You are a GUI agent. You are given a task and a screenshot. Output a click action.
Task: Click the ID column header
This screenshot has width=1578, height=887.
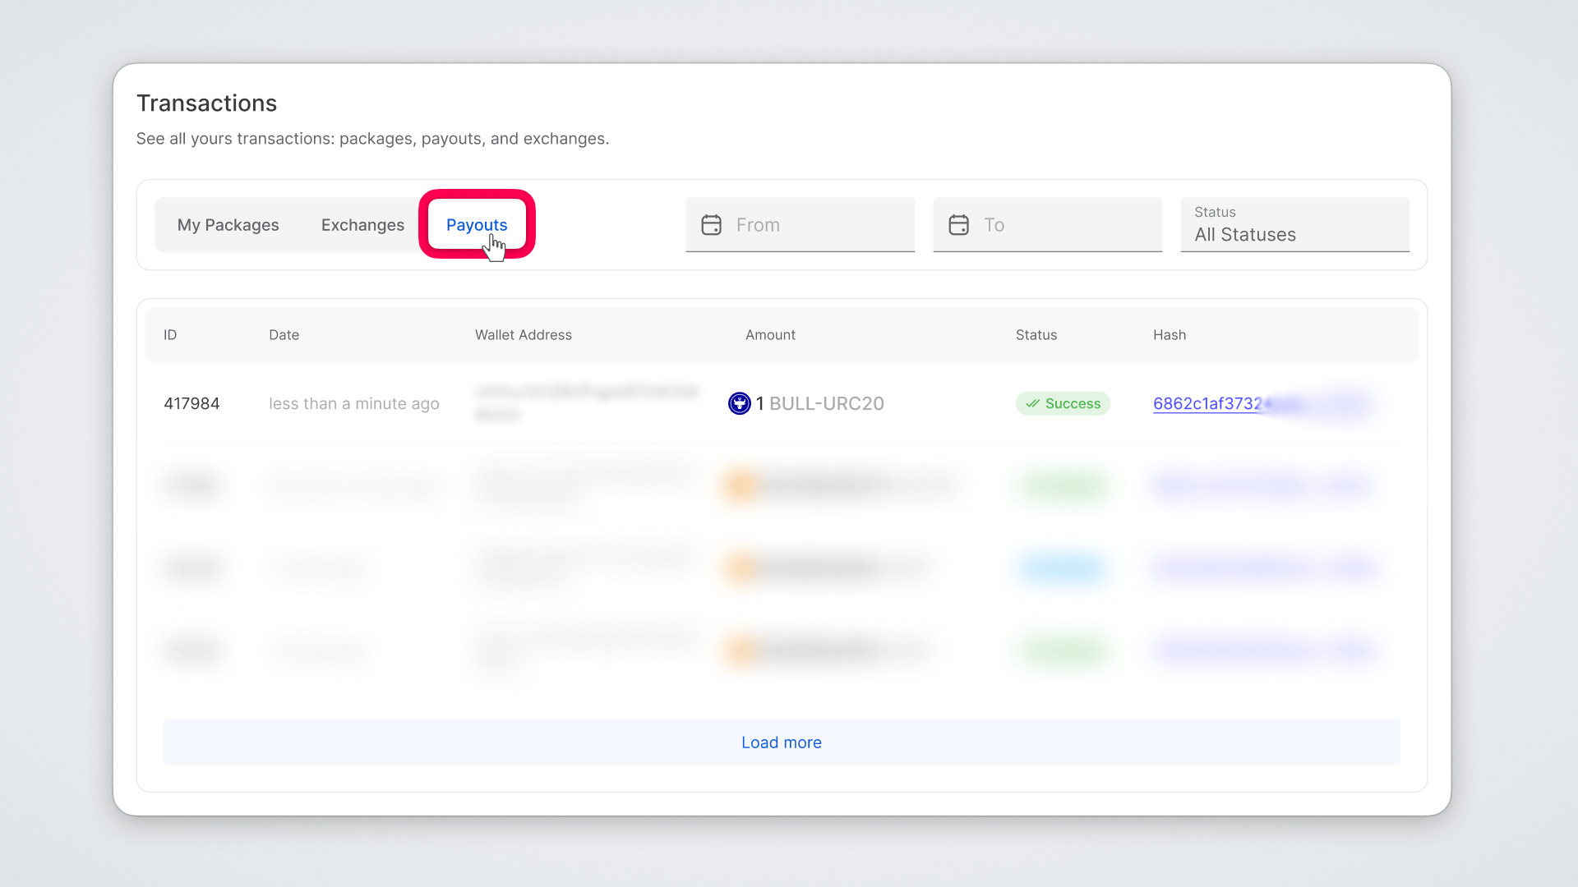click(x=170, y=335)
